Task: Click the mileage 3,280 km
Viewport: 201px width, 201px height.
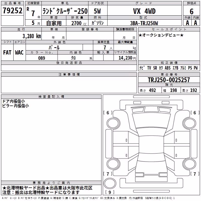Action: (32, 36)
